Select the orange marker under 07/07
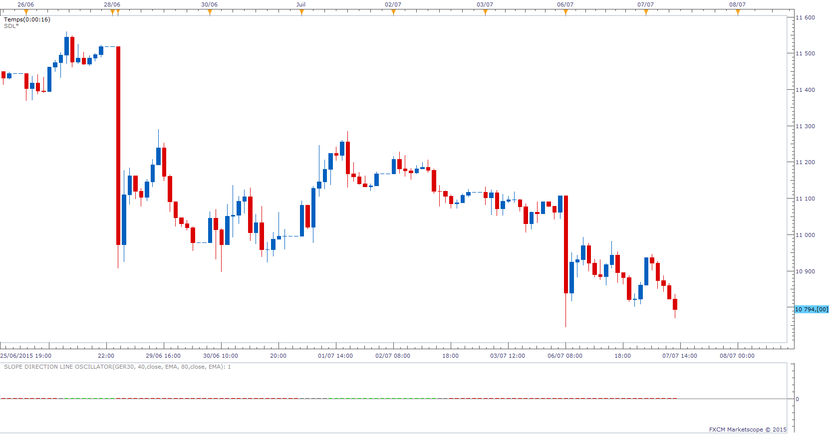Image resolution: width=830 pixels, height=434 pixels. tap(646, 12)
